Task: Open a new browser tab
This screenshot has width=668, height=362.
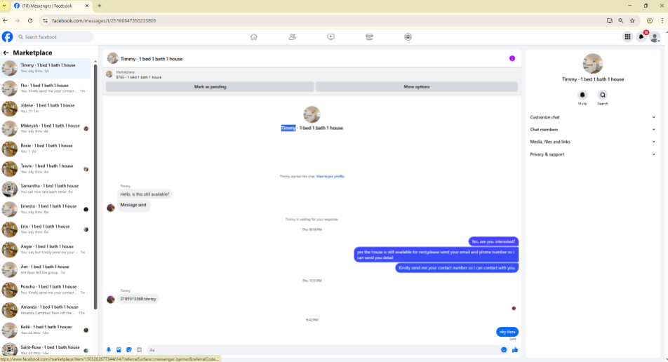Action: click(x=99, y=6)
